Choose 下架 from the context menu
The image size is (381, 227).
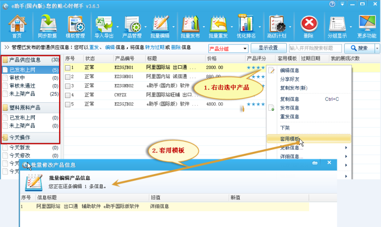point(285,128)
